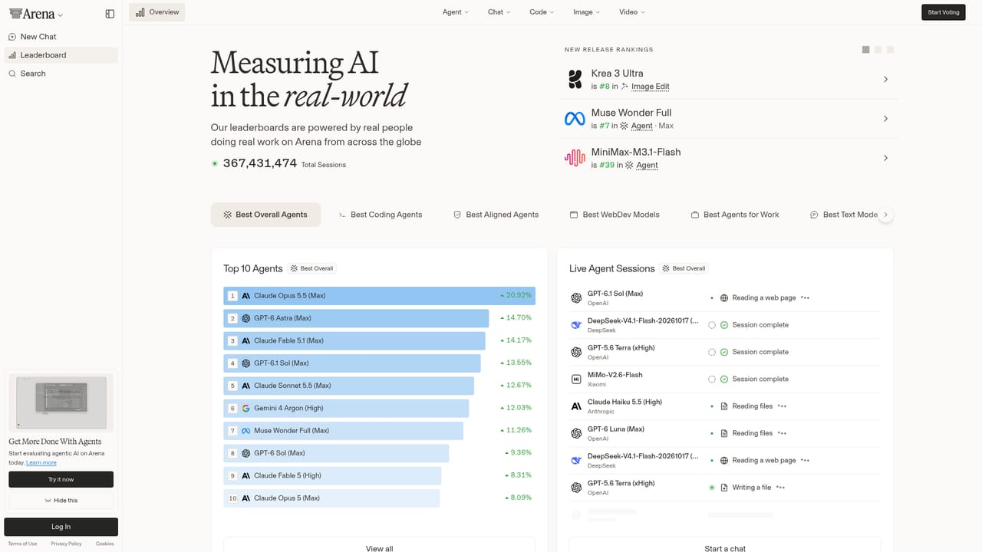This screenshot has height=552, width=982.
Task: Show more category tabs with the right arrow
Action: click(885, 215)
